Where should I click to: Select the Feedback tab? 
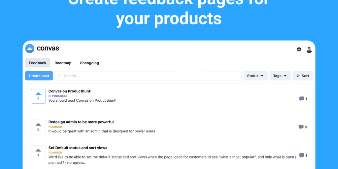[x=38, y=63]
